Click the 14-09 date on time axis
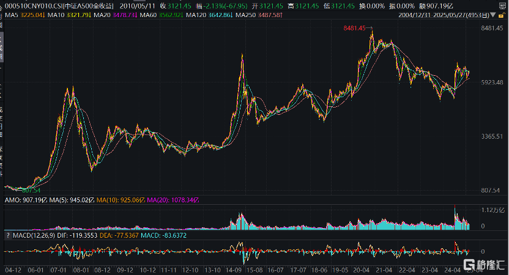Image resolution: width=509 pixels, height=275 pixels. coord(234,270)
